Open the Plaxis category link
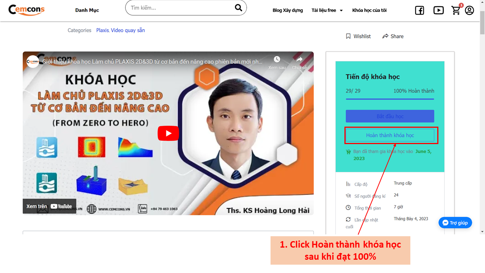 (102, 30)
